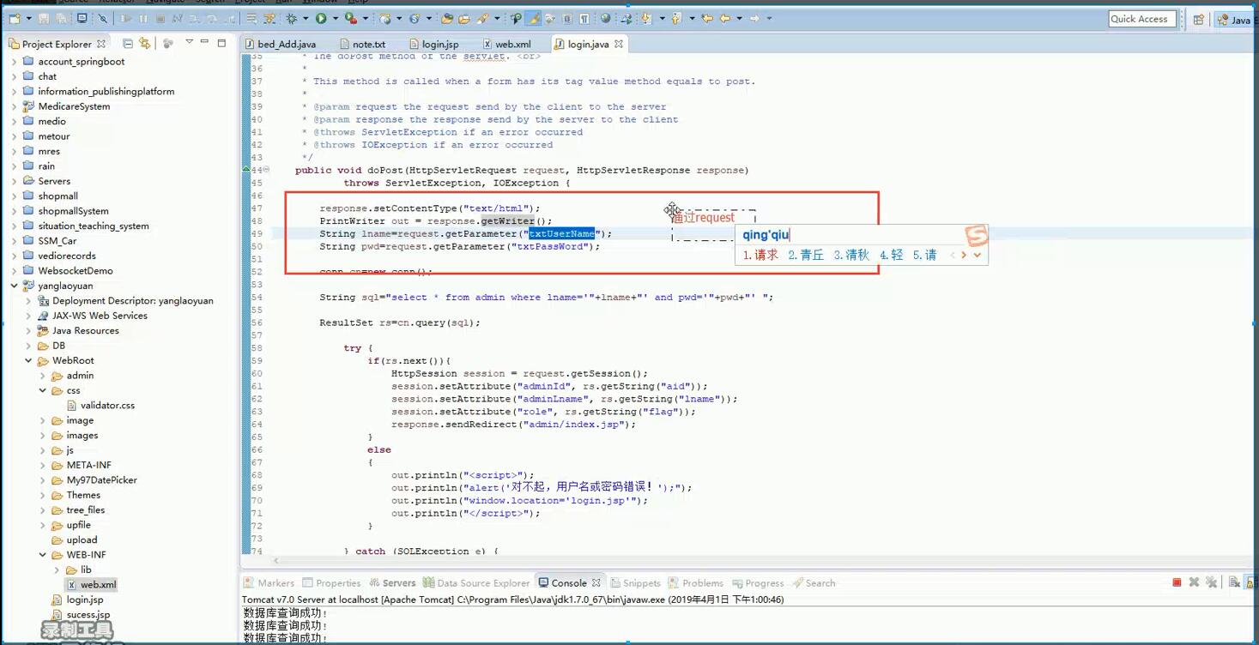Click the Back navigation arrow in toolbar
Image resolution: width=1259 pixels, height=645 pixels.
click(x=724, y=18)
